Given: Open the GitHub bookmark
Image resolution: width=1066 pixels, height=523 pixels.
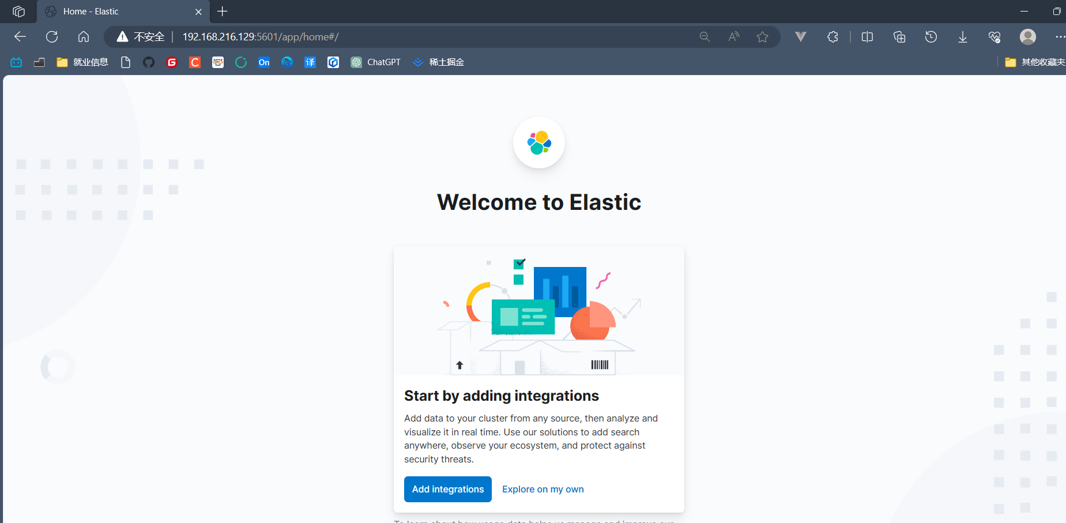Looking at the screenshot, I should click(149, 62).
